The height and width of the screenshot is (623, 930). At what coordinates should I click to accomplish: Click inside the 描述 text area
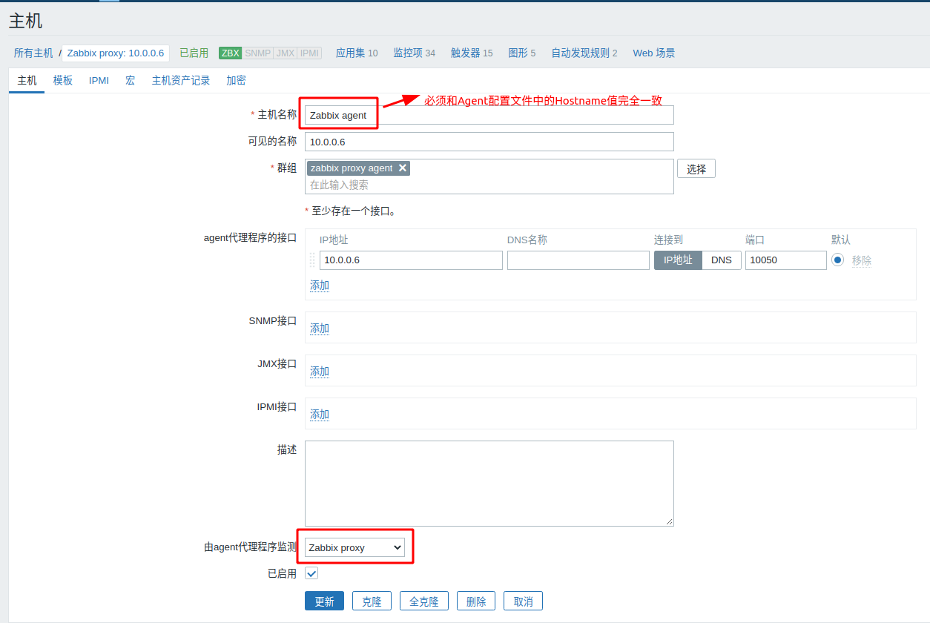coord(489,484)
